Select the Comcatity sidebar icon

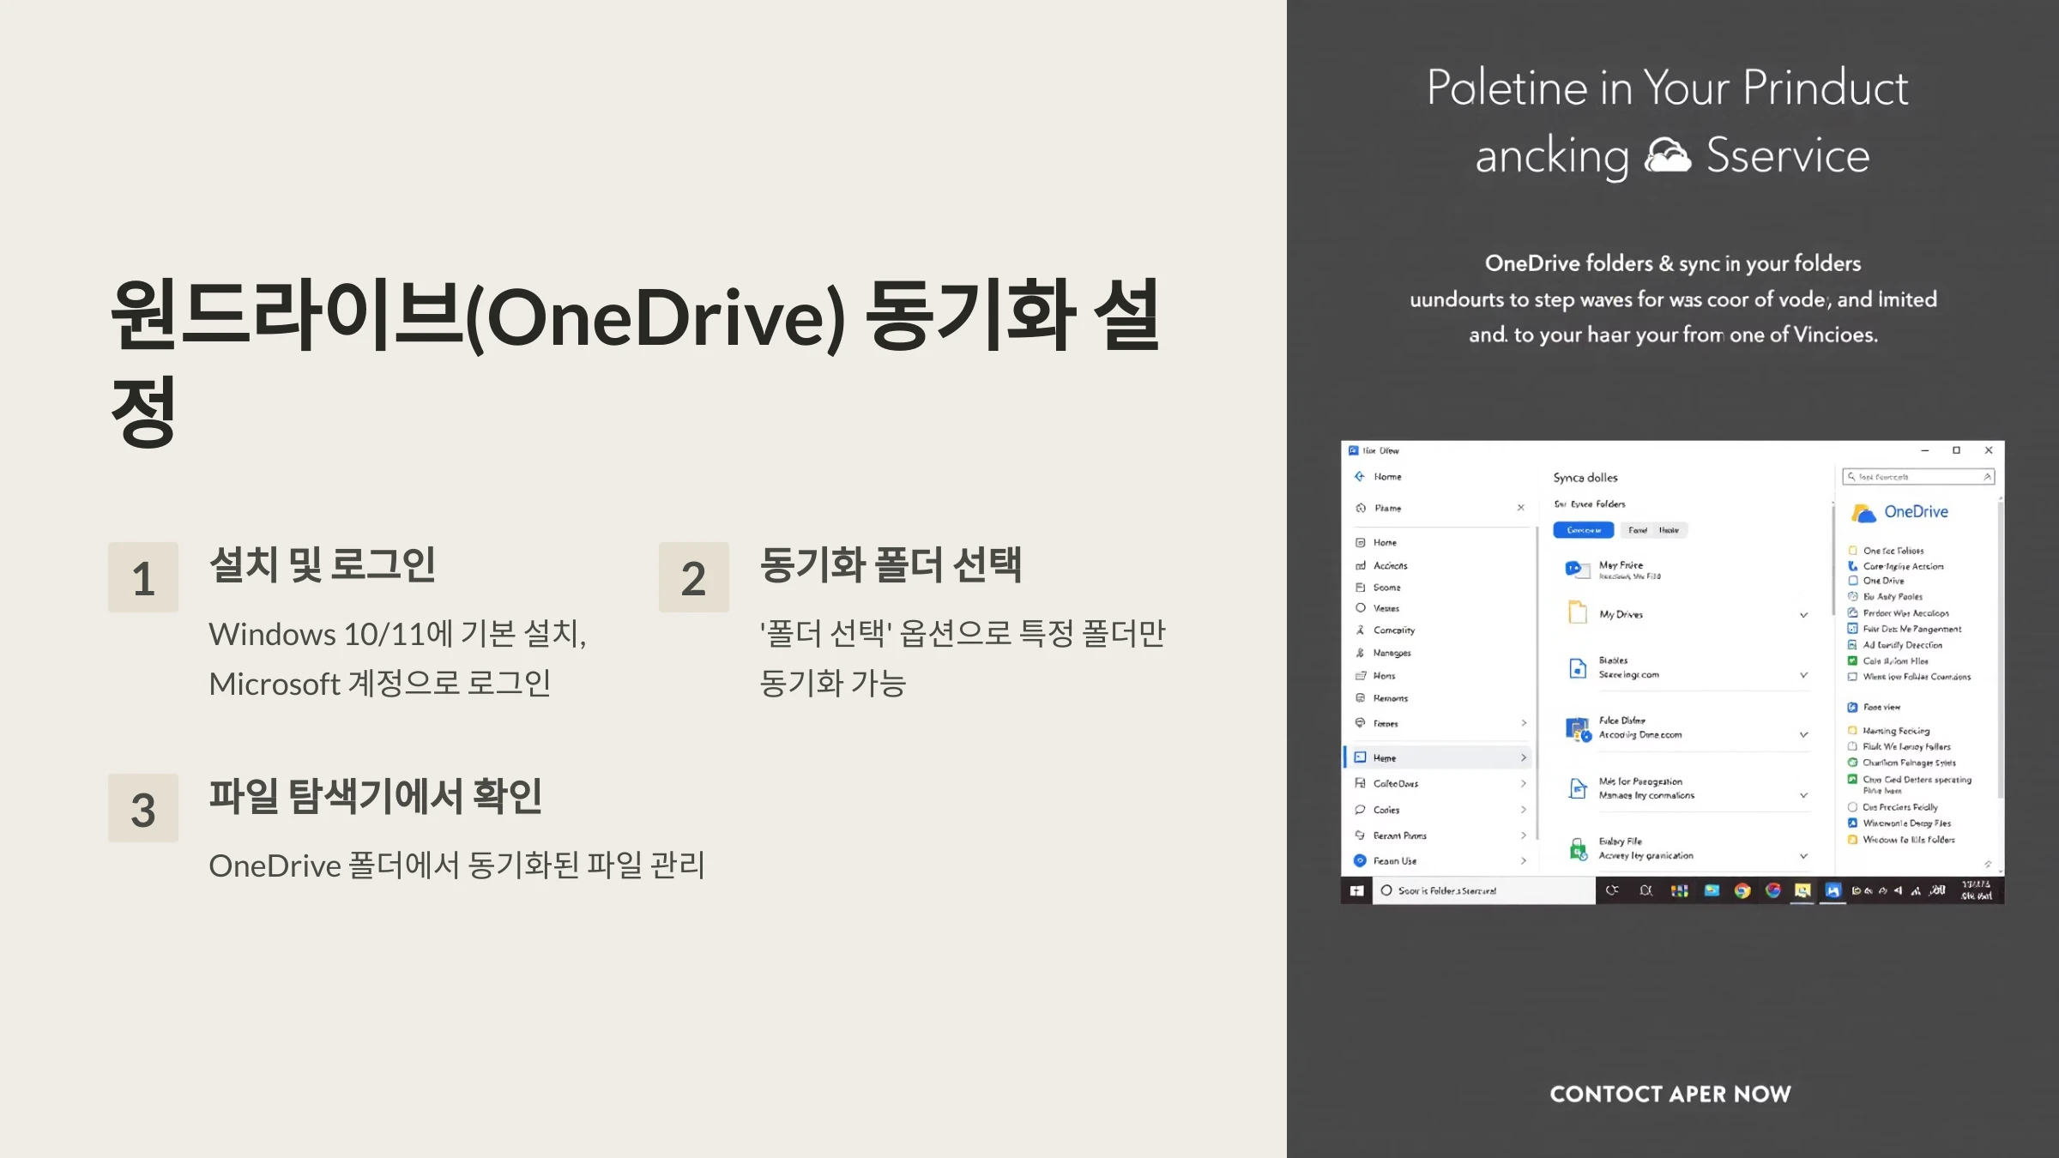(1360, 630)
